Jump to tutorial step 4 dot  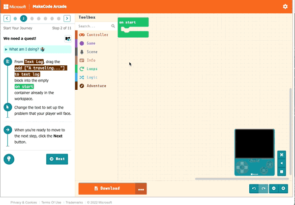(x=38, y=19)
